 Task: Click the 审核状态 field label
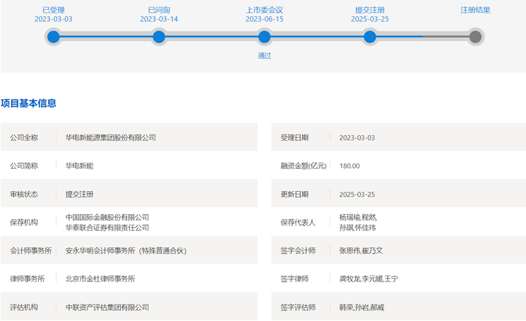[24, 194]
